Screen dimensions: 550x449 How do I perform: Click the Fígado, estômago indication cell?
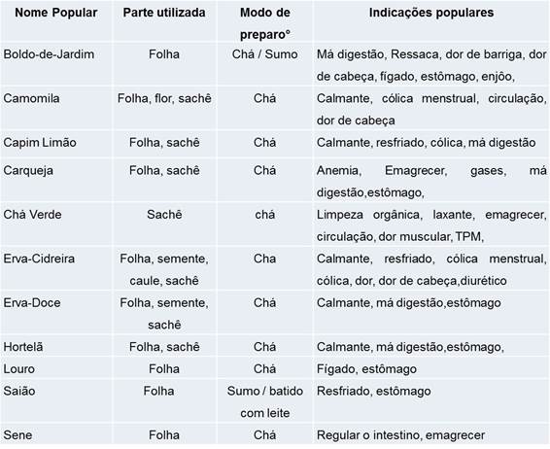pyautogui.click(x=366, y=369)
